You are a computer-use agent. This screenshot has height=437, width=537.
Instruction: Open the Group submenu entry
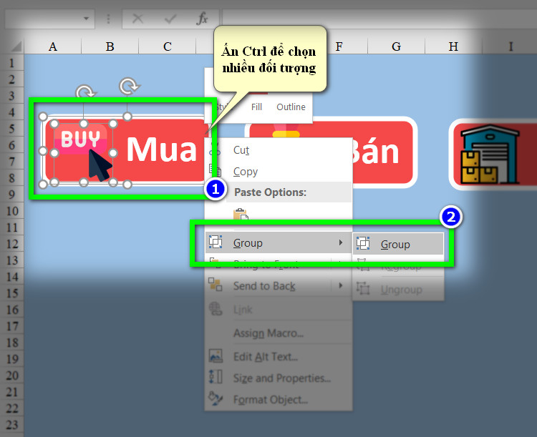pos(279,243)
